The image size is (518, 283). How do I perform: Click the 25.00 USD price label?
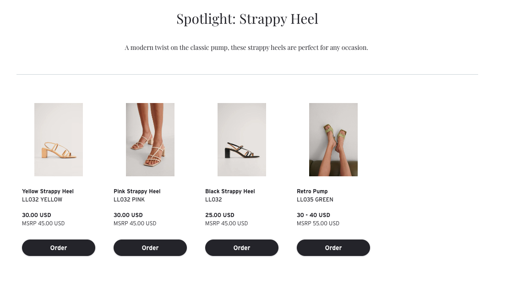pos(220,215)
